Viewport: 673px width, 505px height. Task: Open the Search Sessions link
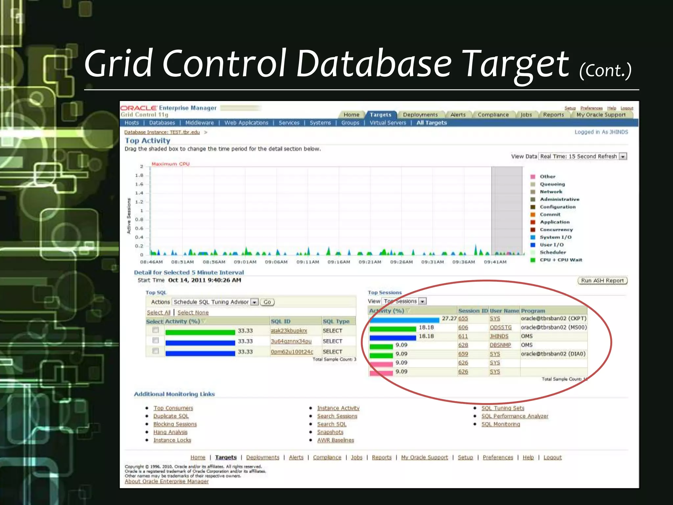(x=337, y=416)
